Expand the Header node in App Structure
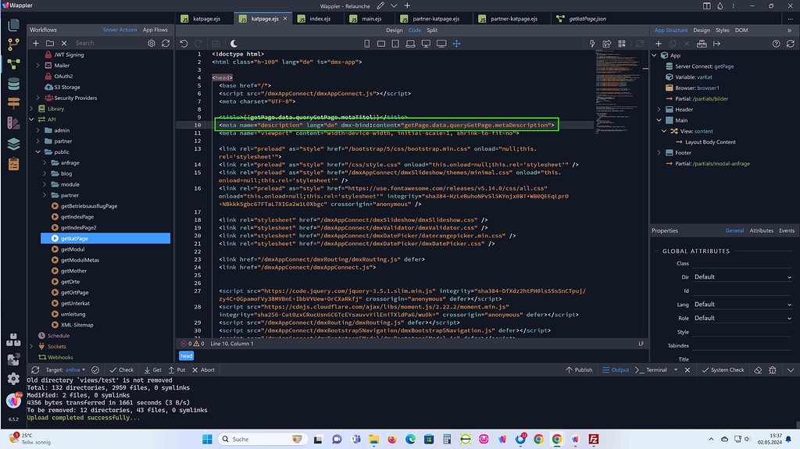 (659, 110)
